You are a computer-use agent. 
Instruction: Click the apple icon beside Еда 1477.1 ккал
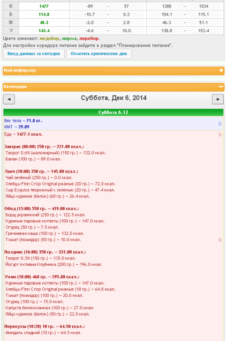click(219, 134)
